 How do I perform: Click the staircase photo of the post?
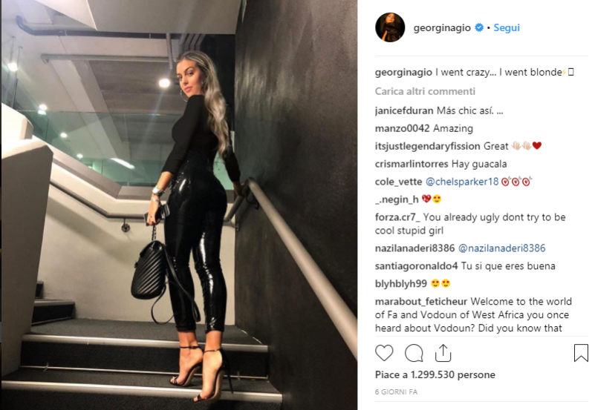click(179, 205)
